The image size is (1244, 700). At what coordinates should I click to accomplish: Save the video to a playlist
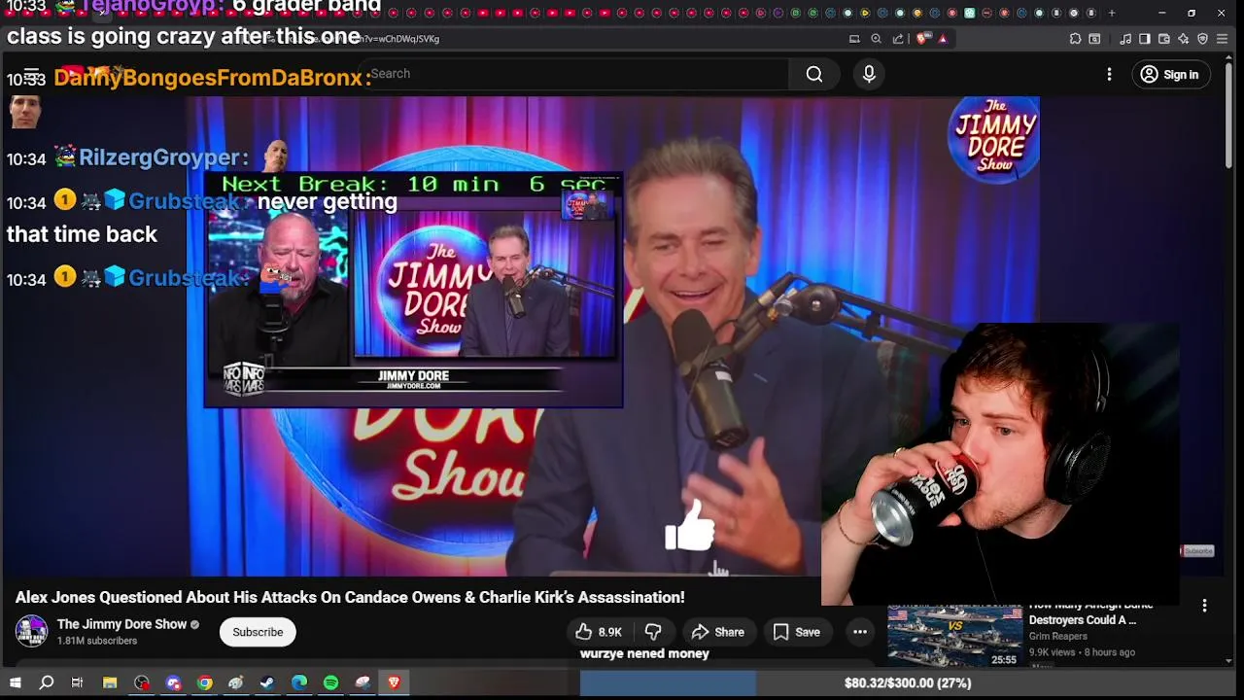pyautogui.click(x=797, y=632)
